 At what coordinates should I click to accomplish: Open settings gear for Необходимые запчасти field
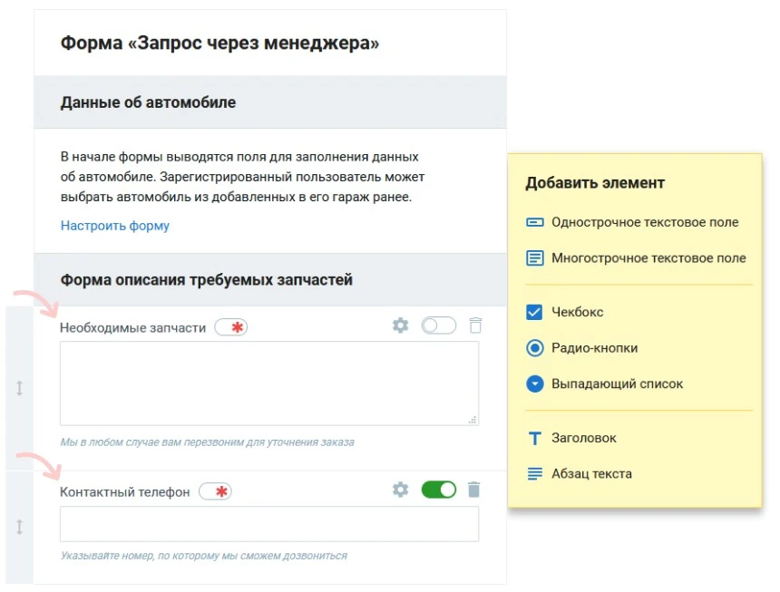tap(400, 325)
